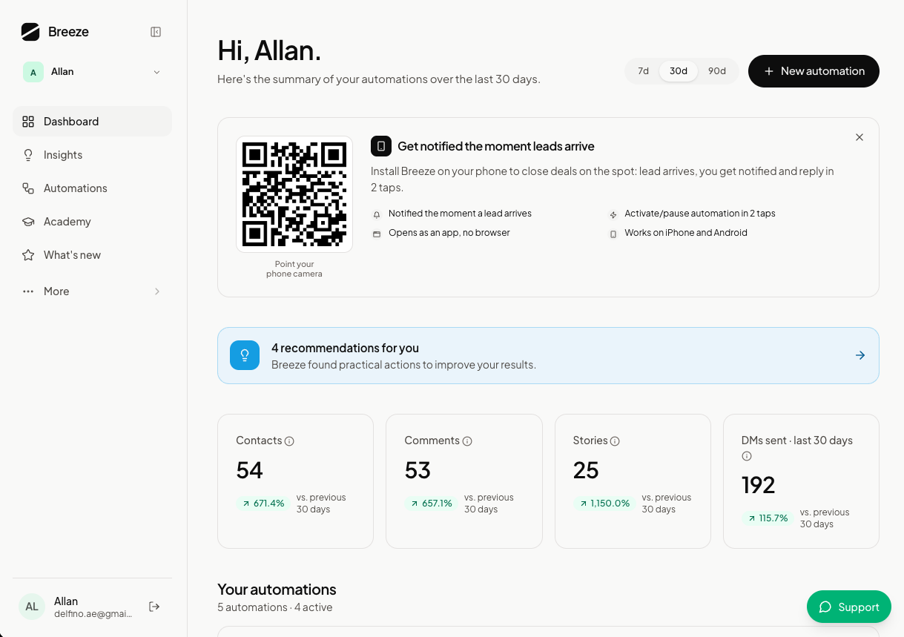
Task: Click the Your automations heading
Action: pos(277,590)
